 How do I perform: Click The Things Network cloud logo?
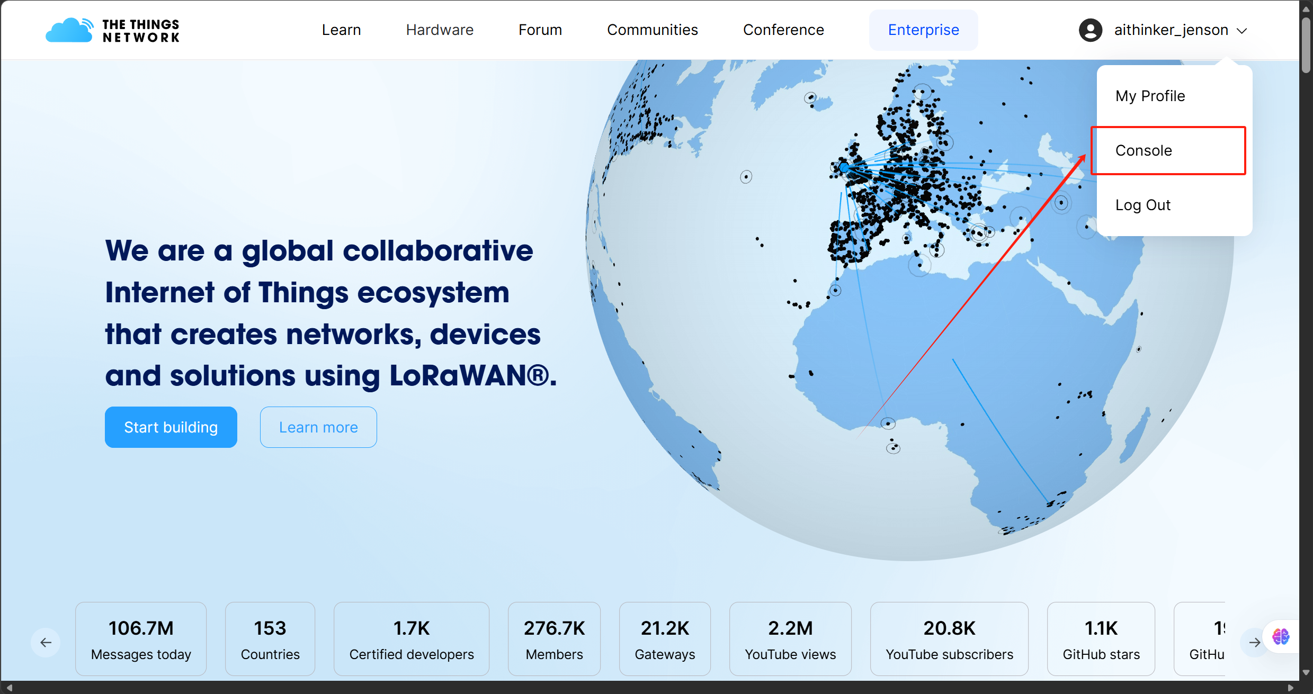[69, 30]
